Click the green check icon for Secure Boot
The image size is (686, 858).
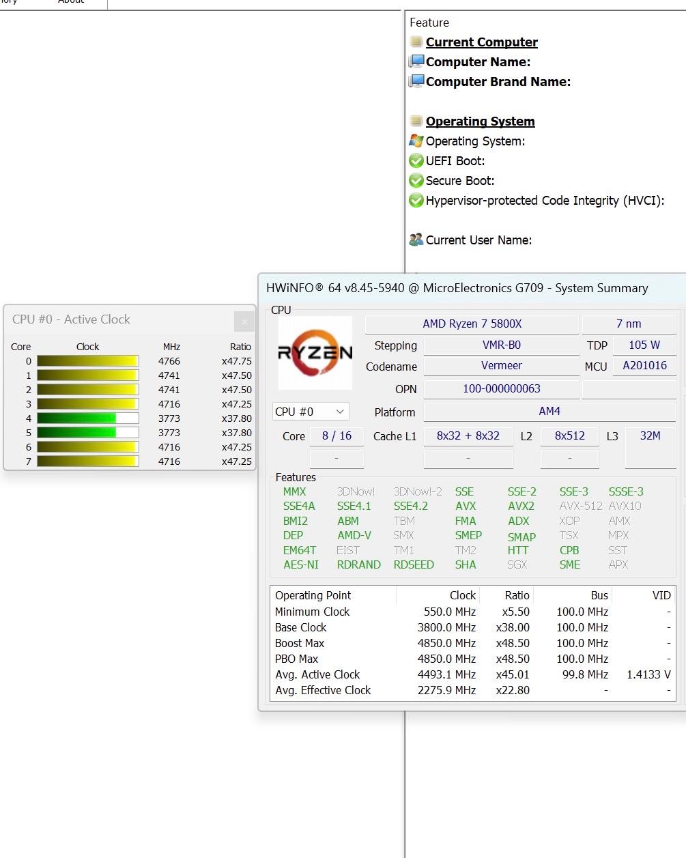(416, 181)
